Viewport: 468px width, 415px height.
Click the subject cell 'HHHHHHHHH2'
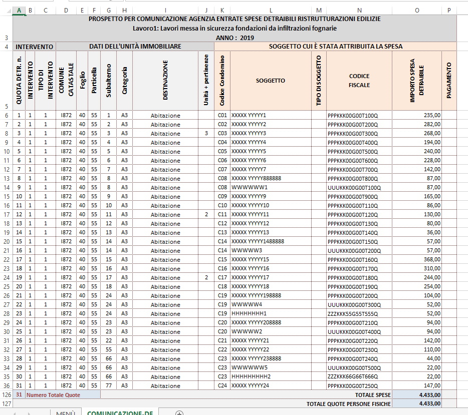[x=271, y=376]
